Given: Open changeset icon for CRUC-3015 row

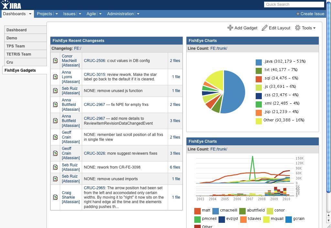Looking at the screenshot, I should [55, 77].
